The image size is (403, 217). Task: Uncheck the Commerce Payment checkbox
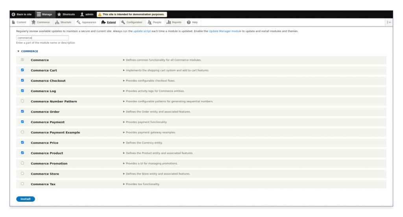click(22, 122)
